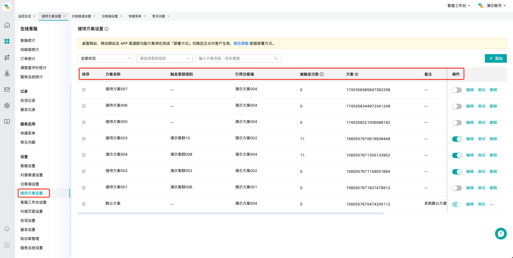
Task: Click the app logo at top left
Action: click(7, 6)
